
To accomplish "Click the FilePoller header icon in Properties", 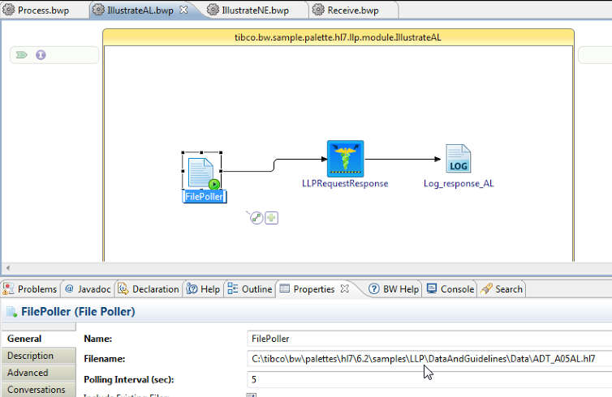I will [x=11, y=312].
